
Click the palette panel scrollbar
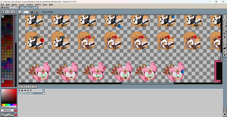click(16, 29)
